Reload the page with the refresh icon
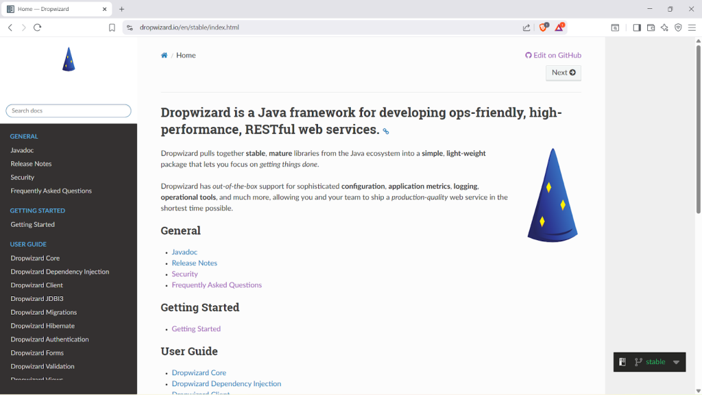This screenshot has width=702, height=395. pos(38,27)
